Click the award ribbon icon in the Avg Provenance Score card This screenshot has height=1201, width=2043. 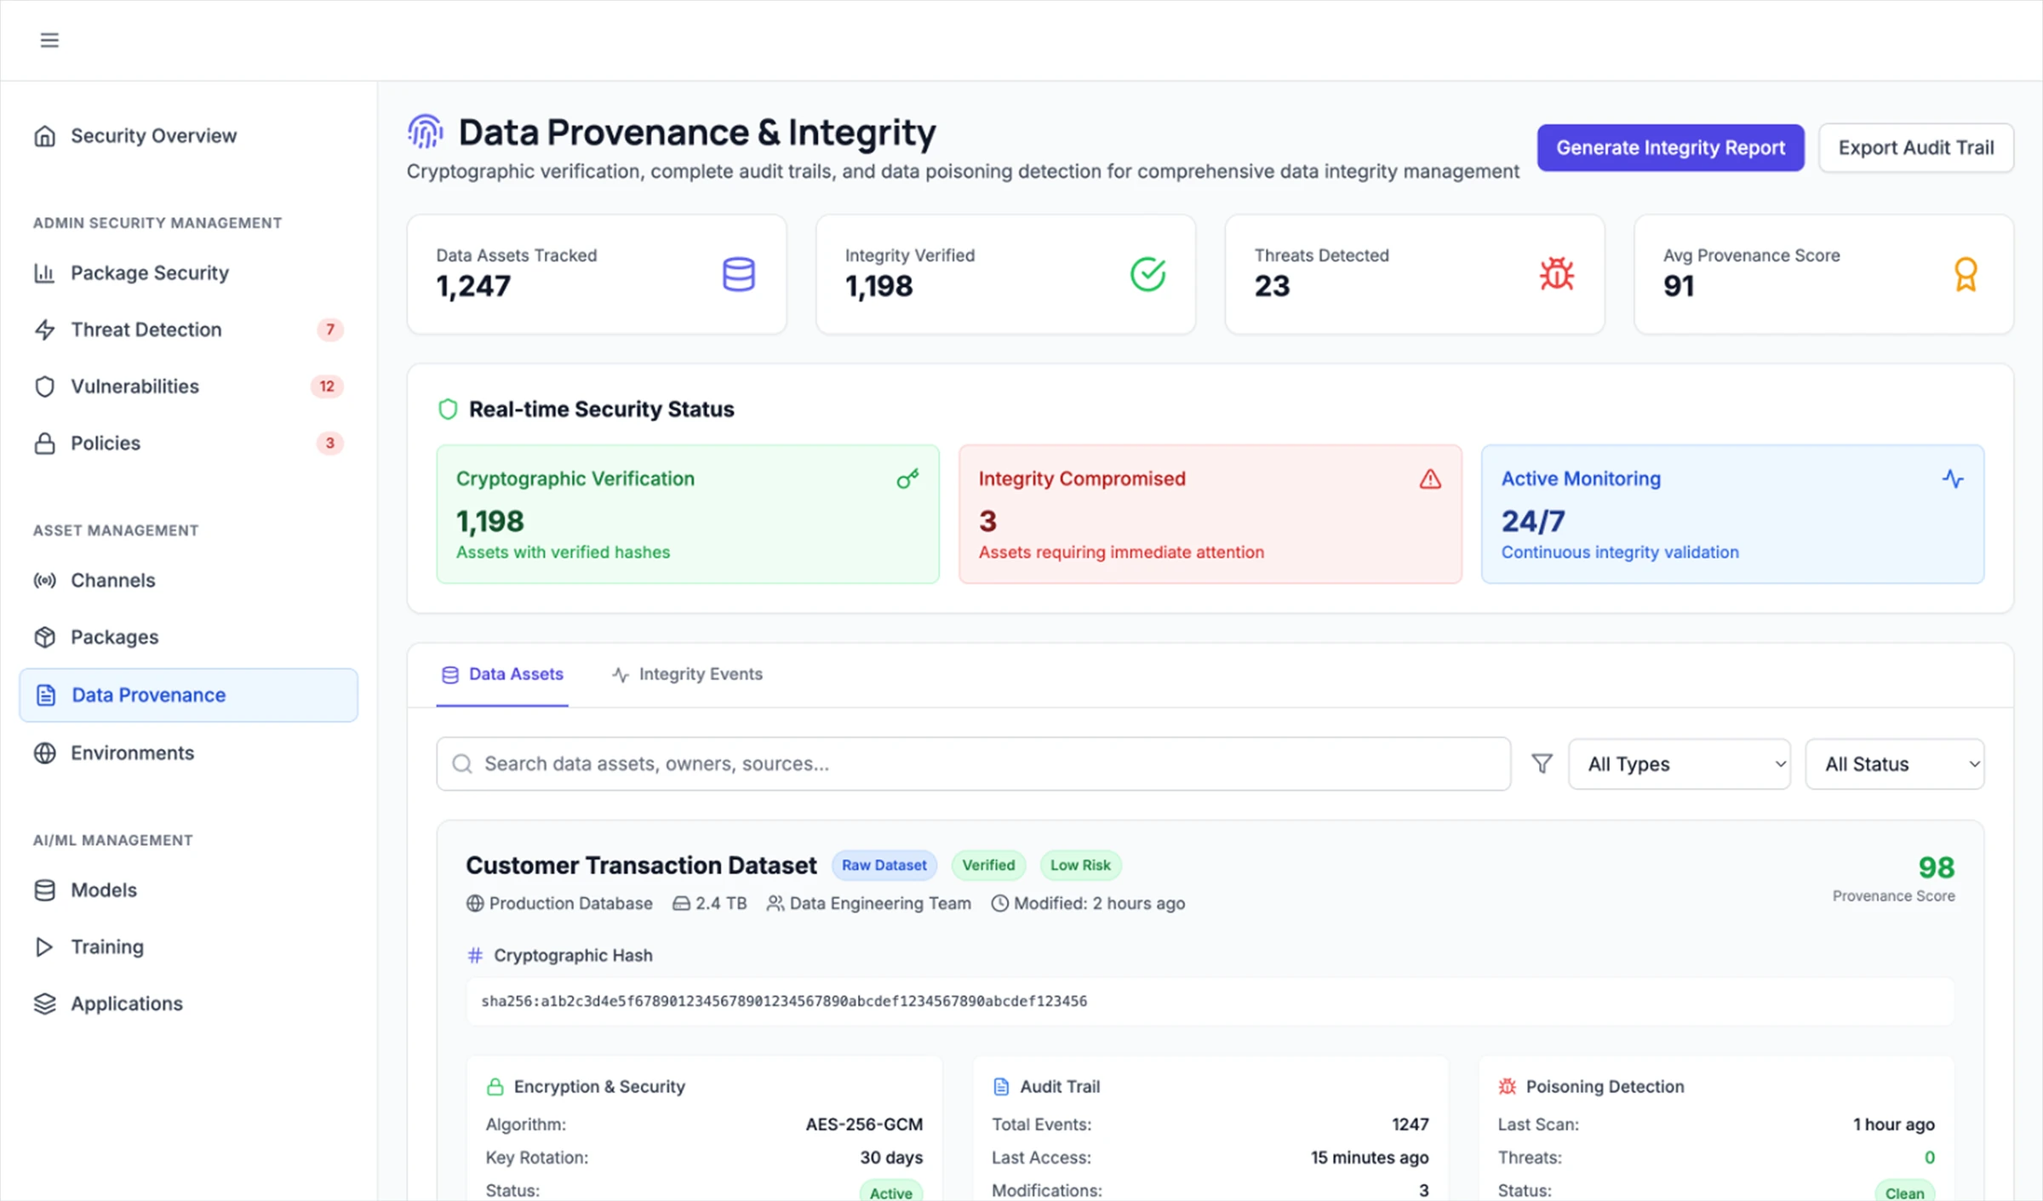pyautogui.click(x=1966, y=274)
